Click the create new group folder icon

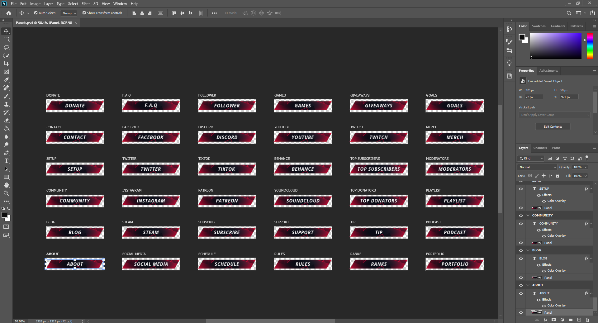click(x=571, y=320)
